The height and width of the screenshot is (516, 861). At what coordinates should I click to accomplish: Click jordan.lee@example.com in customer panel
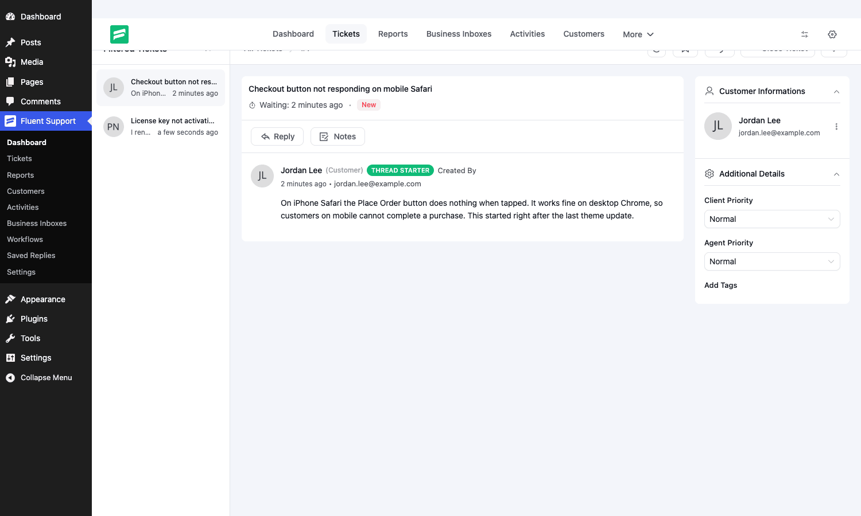pyautogui.click(x=779, y=133)
